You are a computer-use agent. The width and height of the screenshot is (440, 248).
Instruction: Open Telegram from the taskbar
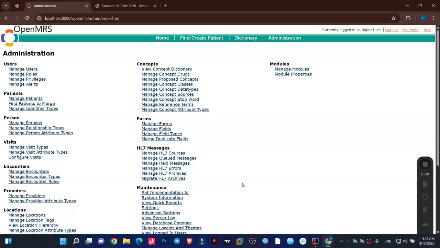(177, 241)
